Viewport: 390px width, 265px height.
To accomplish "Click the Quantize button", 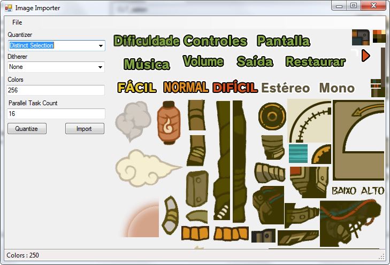I will 27,129.
